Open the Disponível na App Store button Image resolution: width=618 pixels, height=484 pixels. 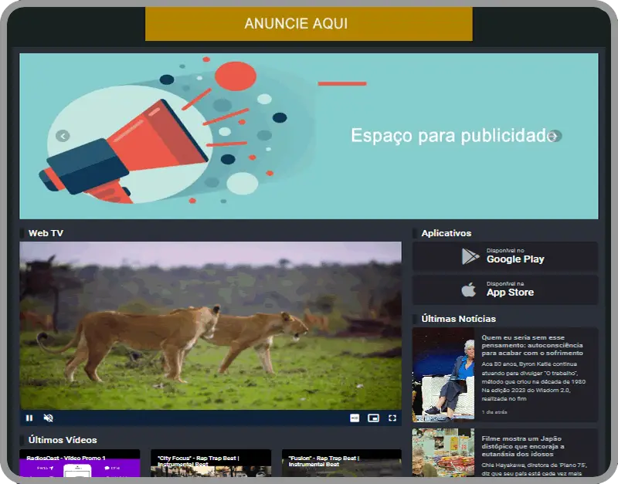pos(505,289)
